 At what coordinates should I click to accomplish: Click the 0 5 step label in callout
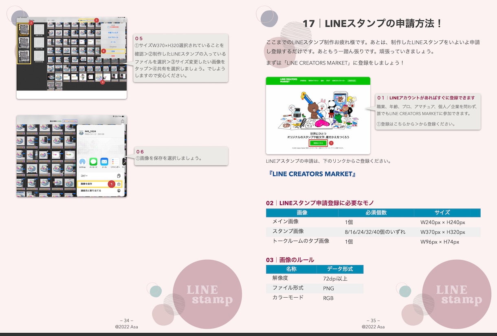(x=139, y=38)
